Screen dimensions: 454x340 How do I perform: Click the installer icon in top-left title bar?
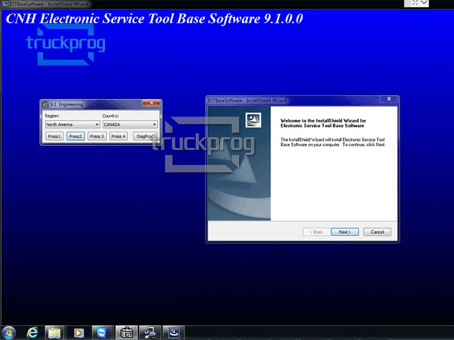(5, 4)
